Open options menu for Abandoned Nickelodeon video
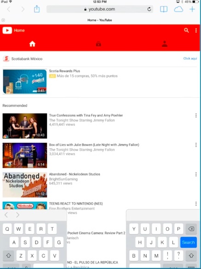The width and height of the screenshot is (201, 269). (x=196, y=174)
